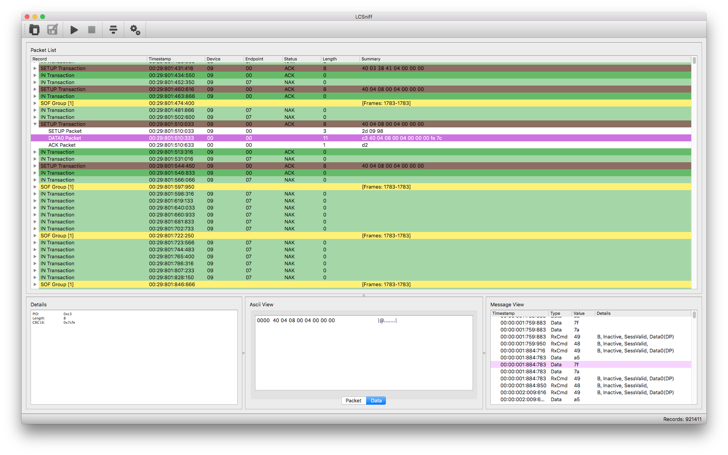728x455 pixels.
Task: Start capture with the play button
Action: tap(74, 29)
